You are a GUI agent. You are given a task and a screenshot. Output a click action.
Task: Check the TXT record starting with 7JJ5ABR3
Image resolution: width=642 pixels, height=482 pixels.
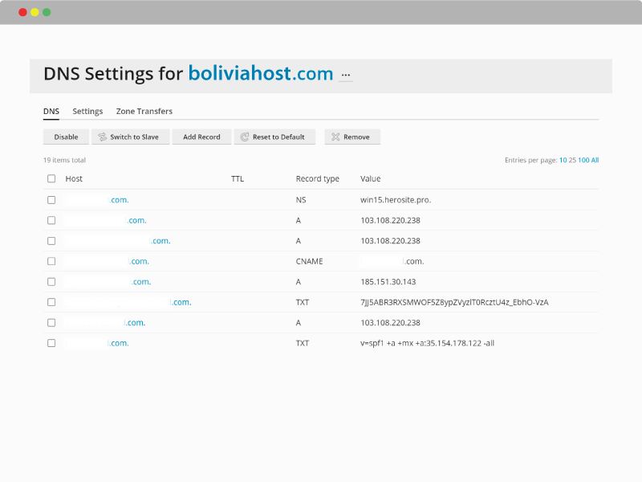click(x=51, y=303)
